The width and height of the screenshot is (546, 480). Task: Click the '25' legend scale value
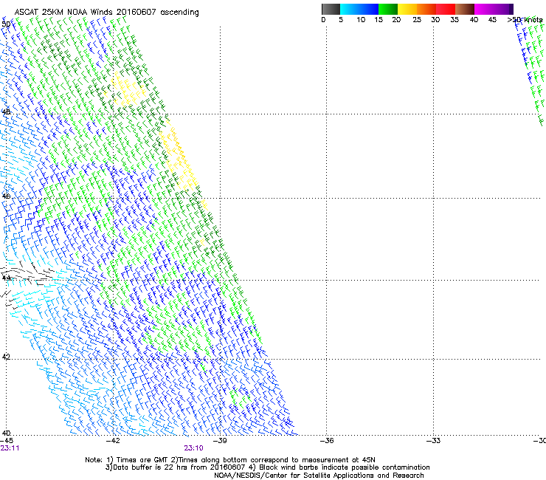[417, 20]
